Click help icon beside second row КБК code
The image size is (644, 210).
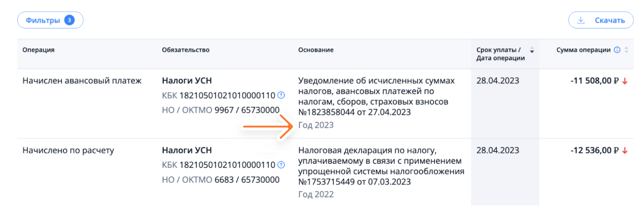click(281, 165)
